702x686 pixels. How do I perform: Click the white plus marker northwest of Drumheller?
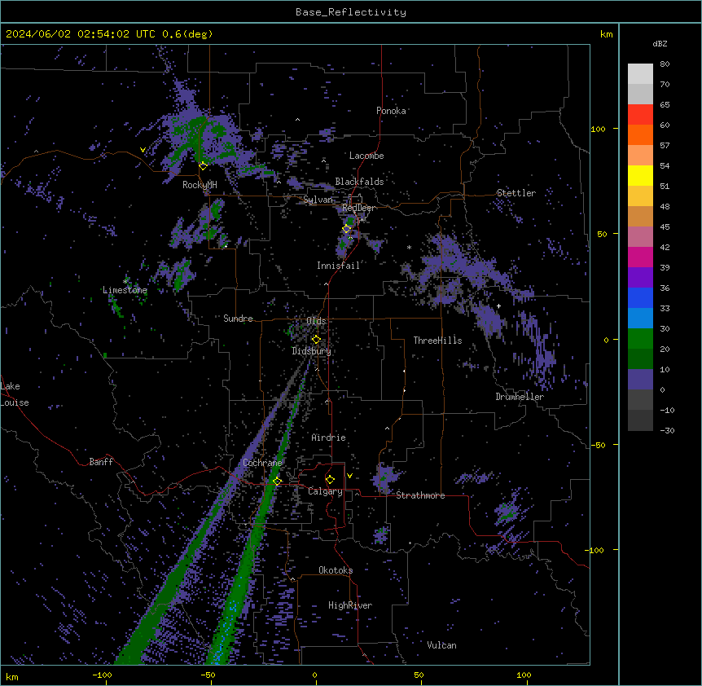(498, 306)
